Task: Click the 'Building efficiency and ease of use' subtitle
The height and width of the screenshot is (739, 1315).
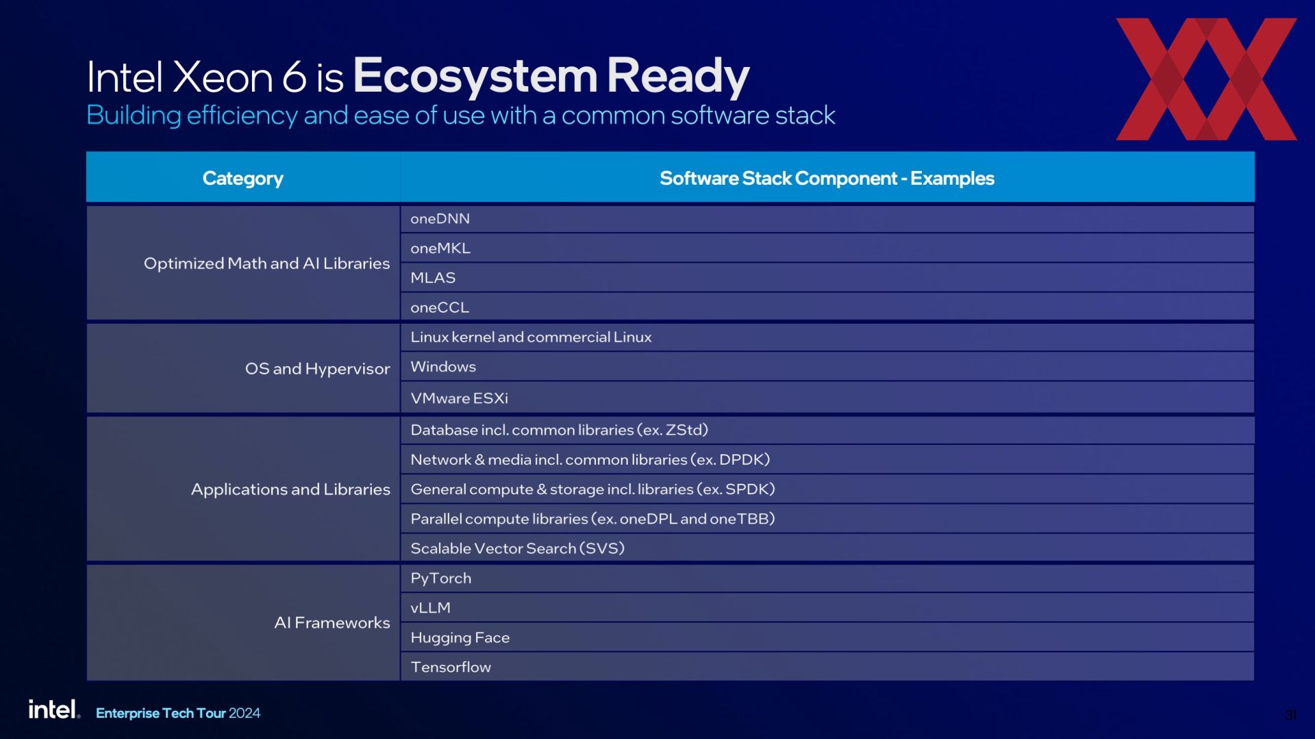Action: [x=460, y=115]
